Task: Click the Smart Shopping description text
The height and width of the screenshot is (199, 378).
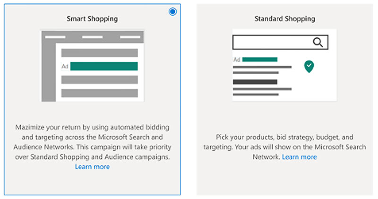Action: (x=92, y=142)
